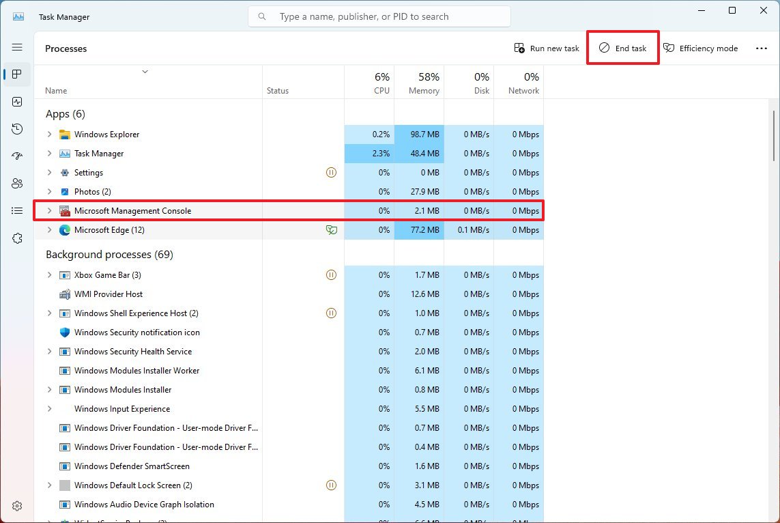Click the leaf icon beside Microsoft Edge

coord(331,230)
